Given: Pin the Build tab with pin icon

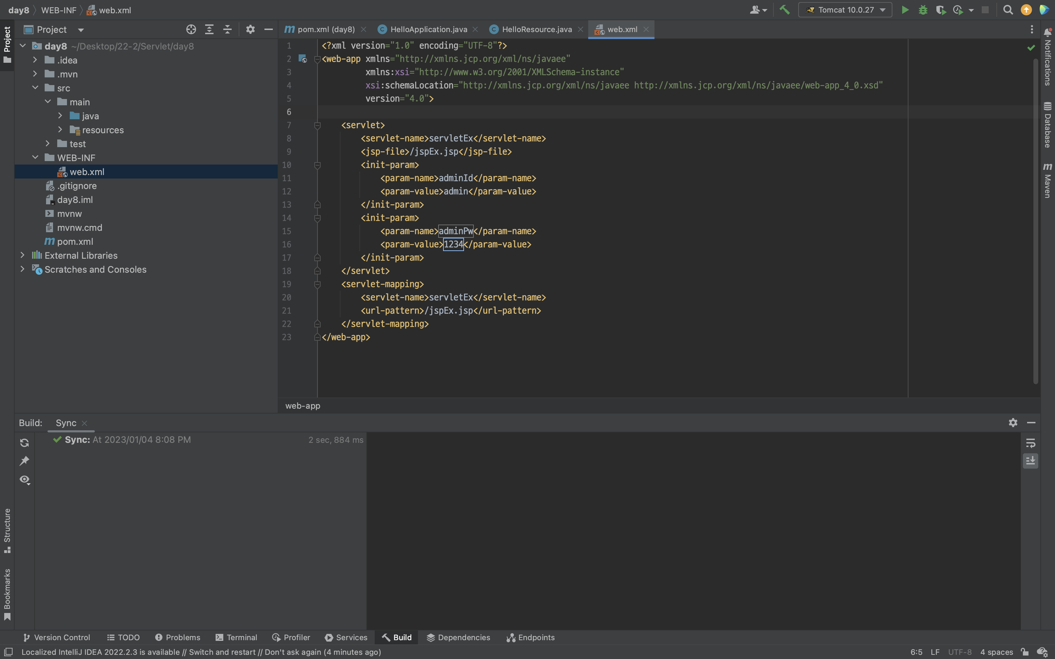Looking at the screenshot, I should pyautogui.click(x=24, y=461).
